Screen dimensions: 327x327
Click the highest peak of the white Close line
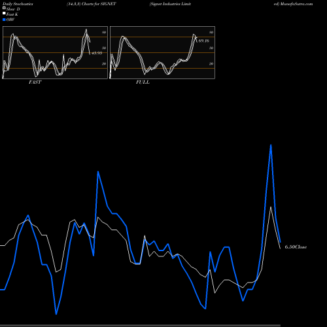click(271, 207)
